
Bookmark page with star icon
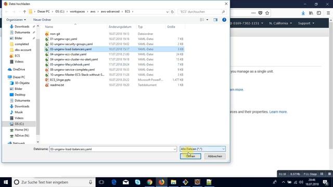267,13
